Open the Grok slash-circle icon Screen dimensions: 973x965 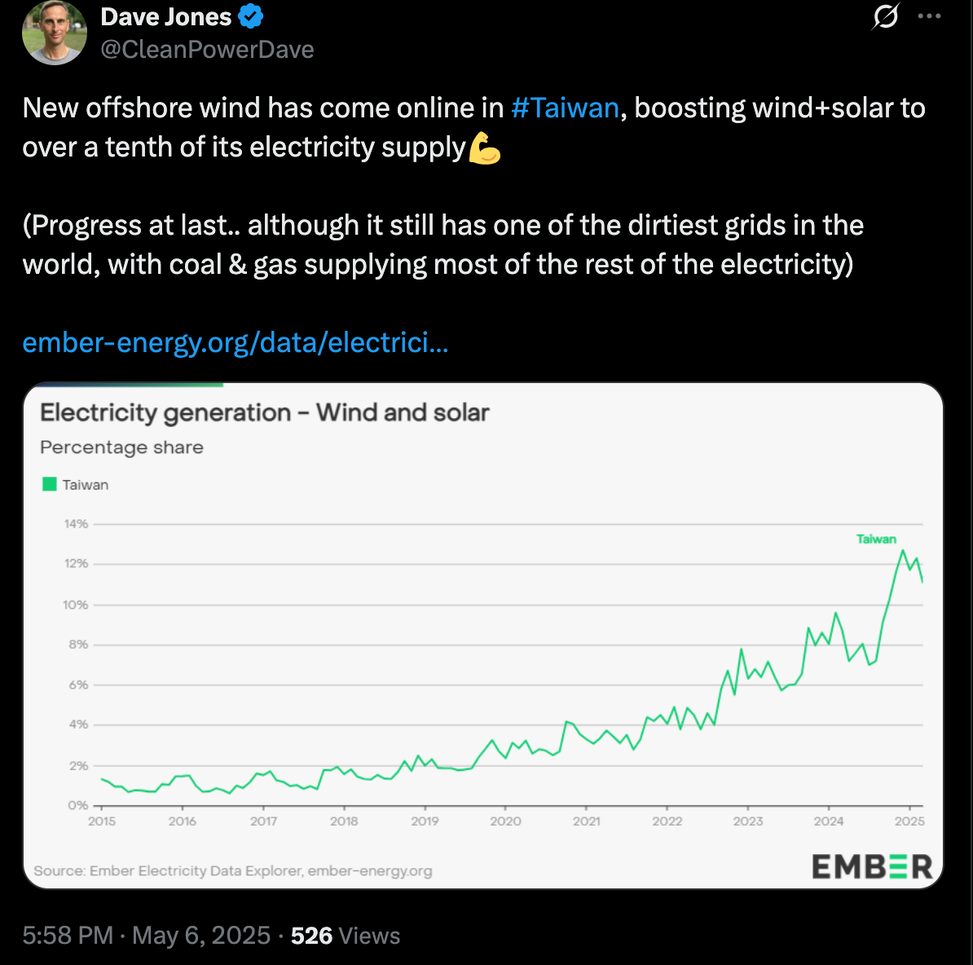tap(885, 16)
